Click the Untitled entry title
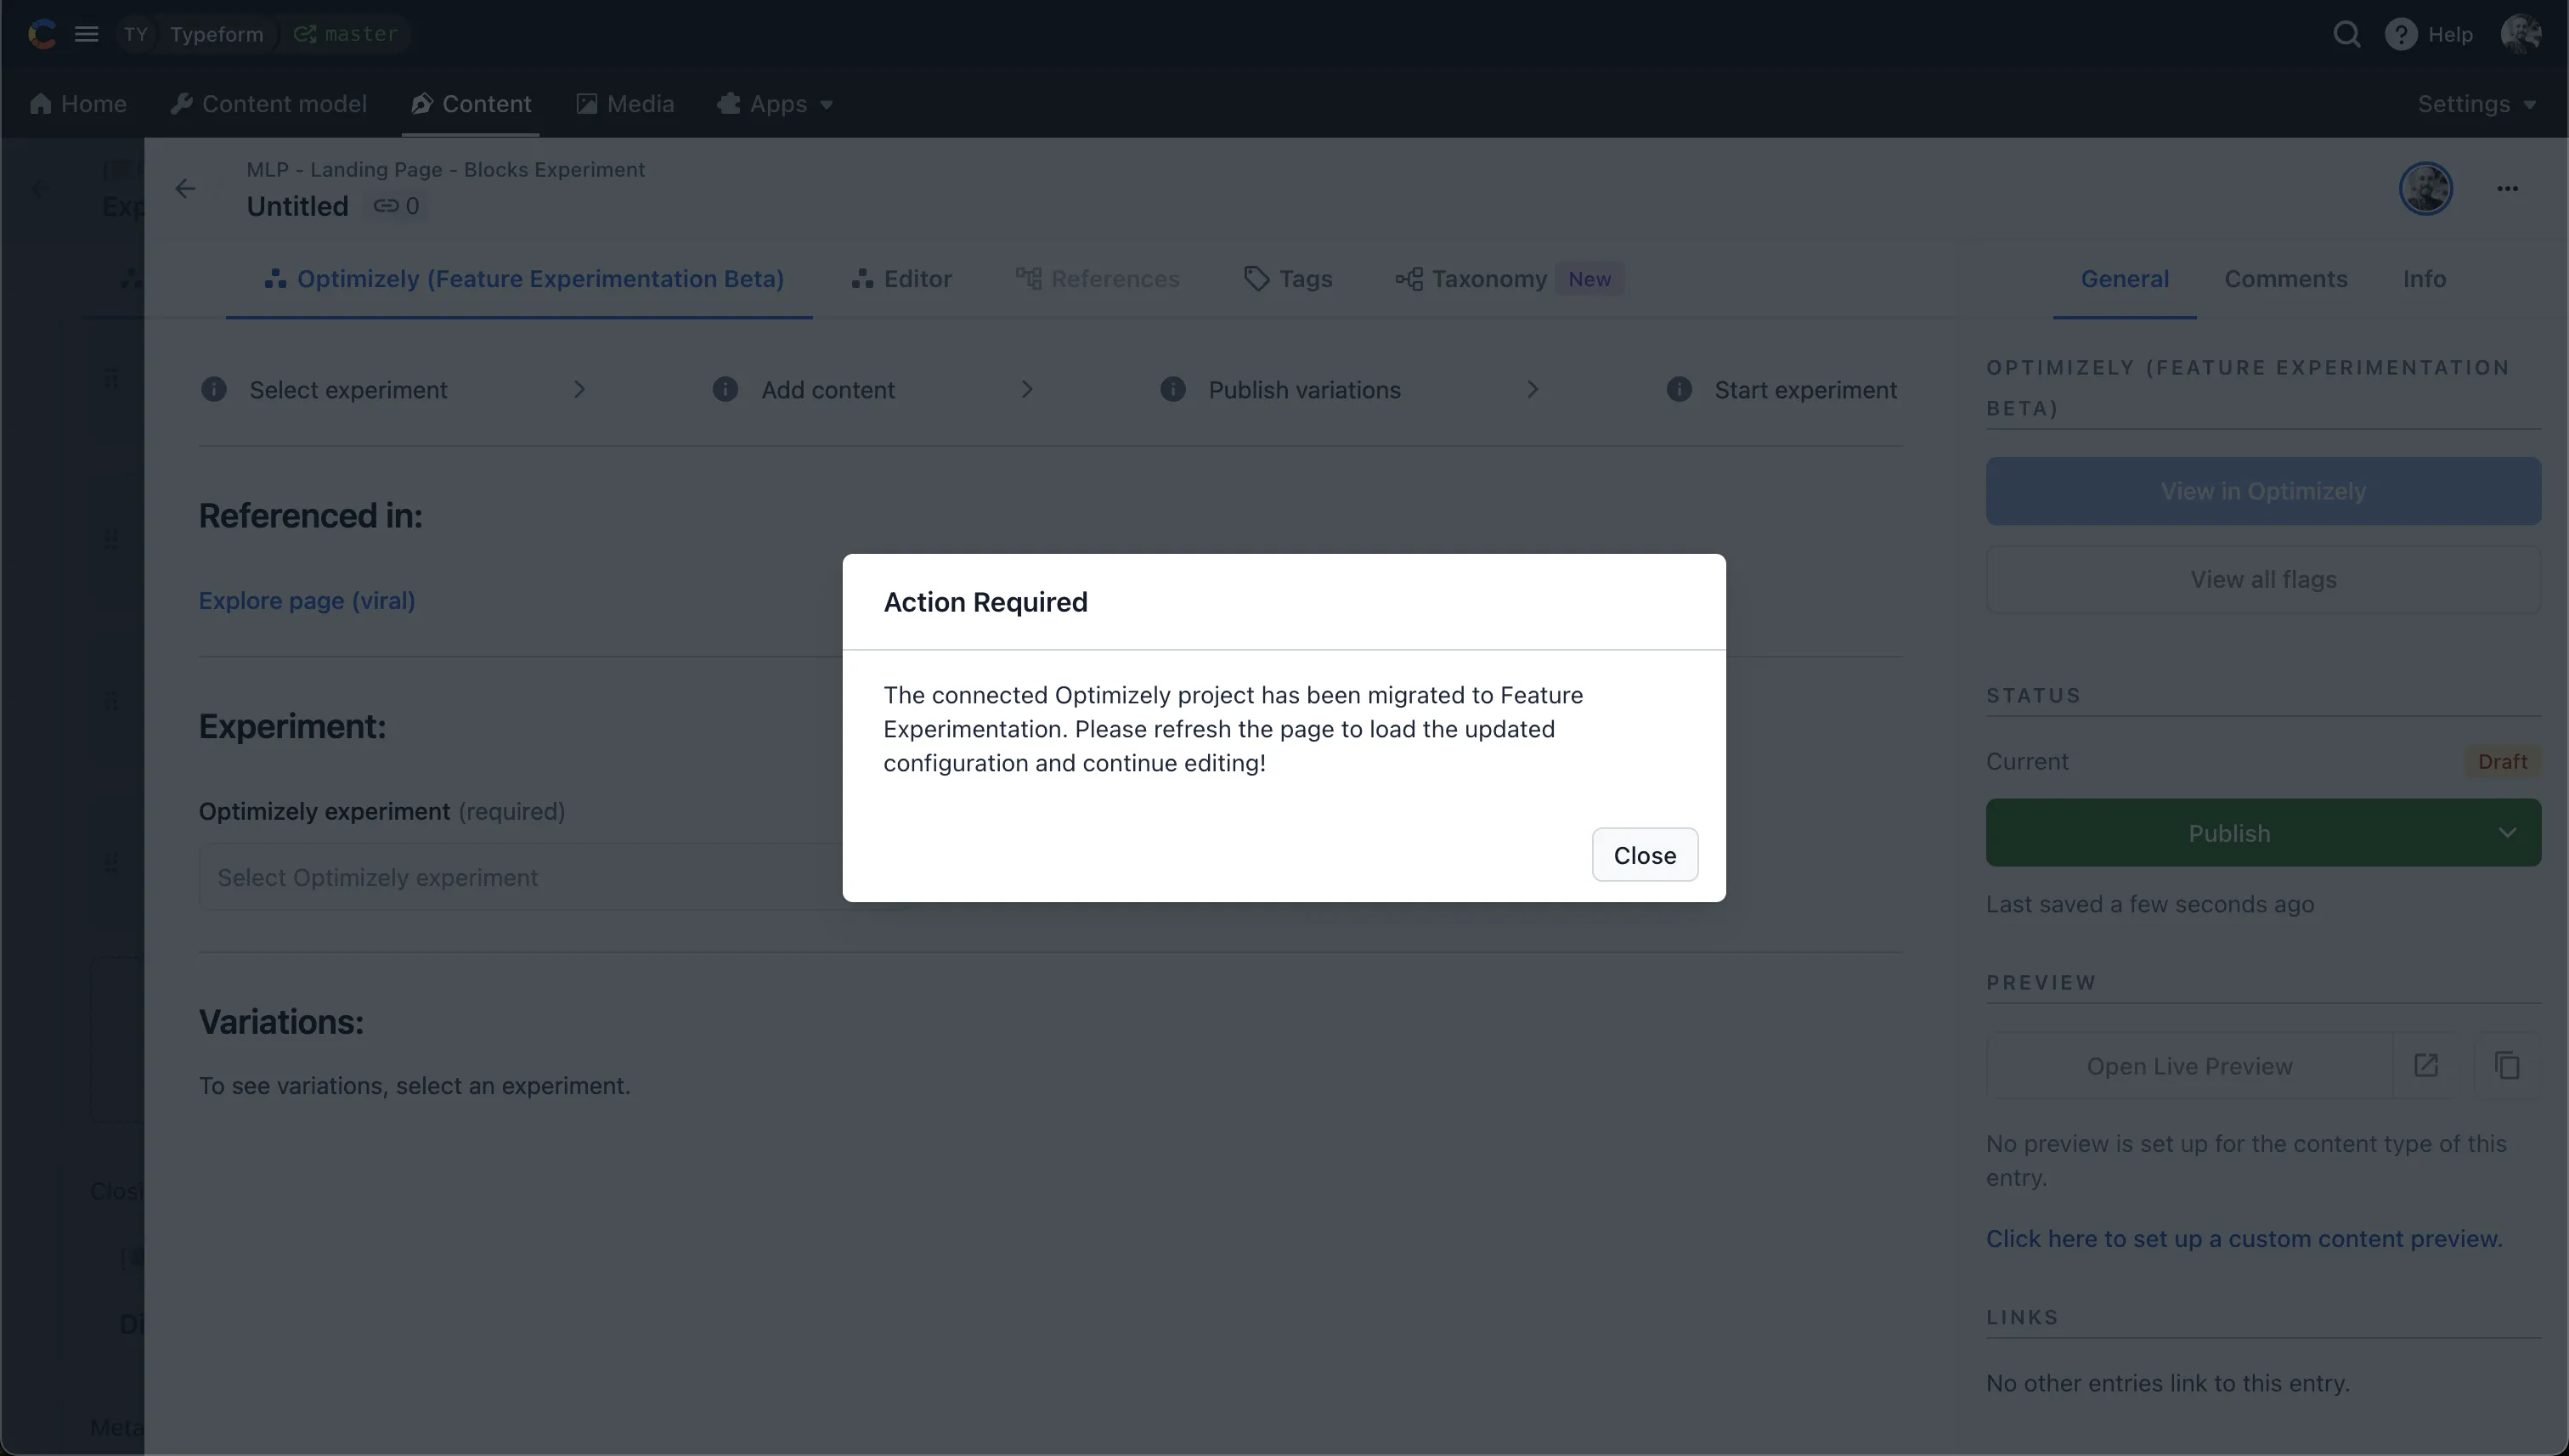 (x=297, y=206)
